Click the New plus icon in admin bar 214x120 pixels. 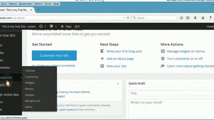[62, 27]
